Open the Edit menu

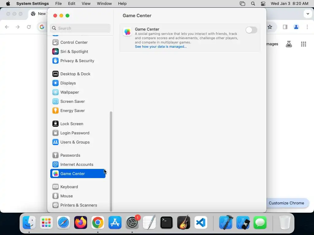tap(71, 4)
